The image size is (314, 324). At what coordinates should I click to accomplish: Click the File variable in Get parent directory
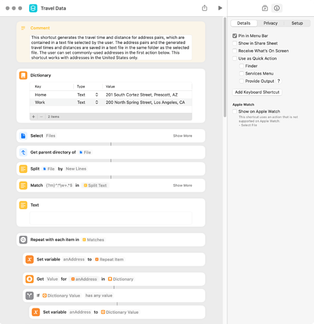85,152
